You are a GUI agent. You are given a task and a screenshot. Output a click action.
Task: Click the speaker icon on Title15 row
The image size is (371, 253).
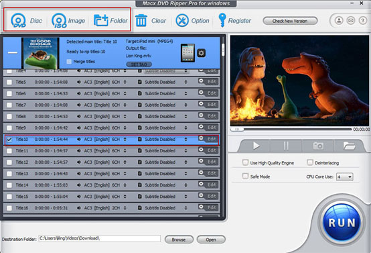pyautogui.click(x=79, y=197)
